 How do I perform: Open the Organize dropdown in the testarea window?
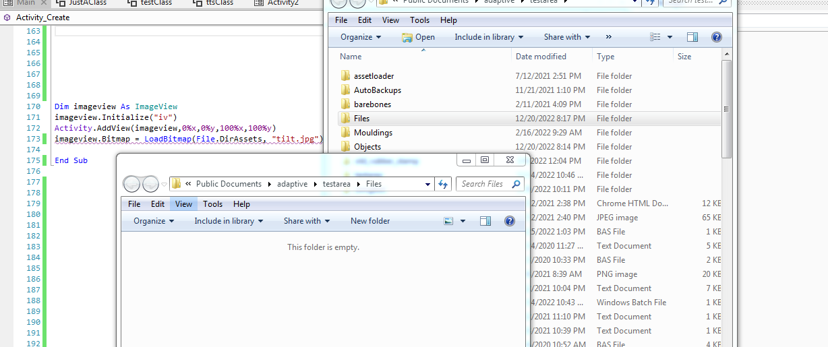[x=361, y=37]
